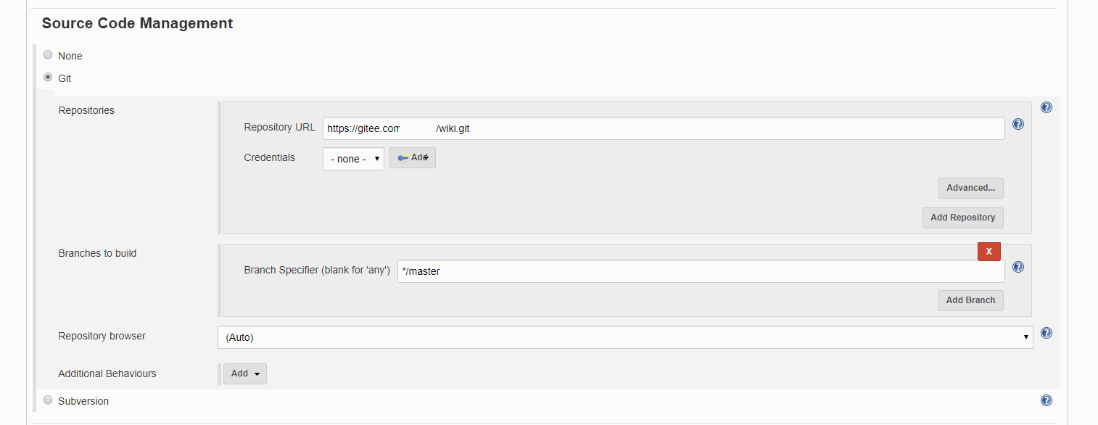Select the Subversion radio button
This screenshot has width=1098, height=425.
click(48, 400)
